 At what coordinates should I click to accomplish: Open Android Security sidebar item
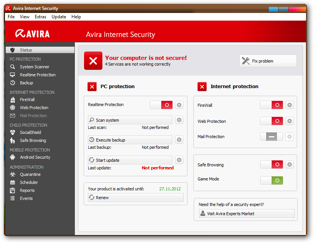click(x=35, y=157)
